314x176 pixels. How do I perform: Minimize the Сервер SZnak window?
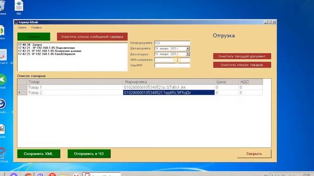coord(265,22)
